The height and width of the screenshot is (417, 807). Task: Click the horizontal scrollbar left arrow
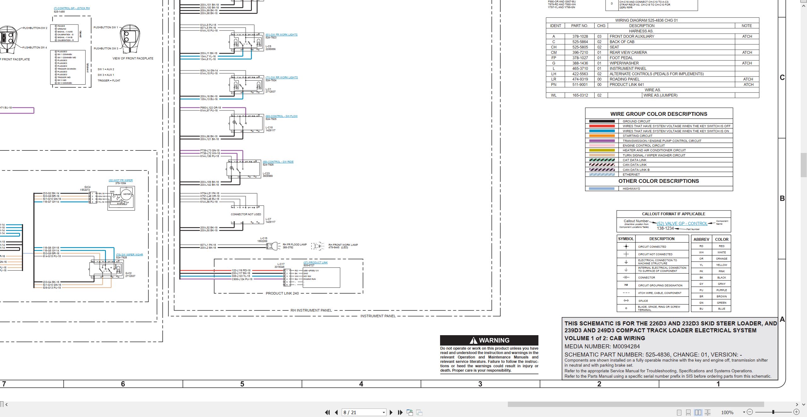(6, 404)
